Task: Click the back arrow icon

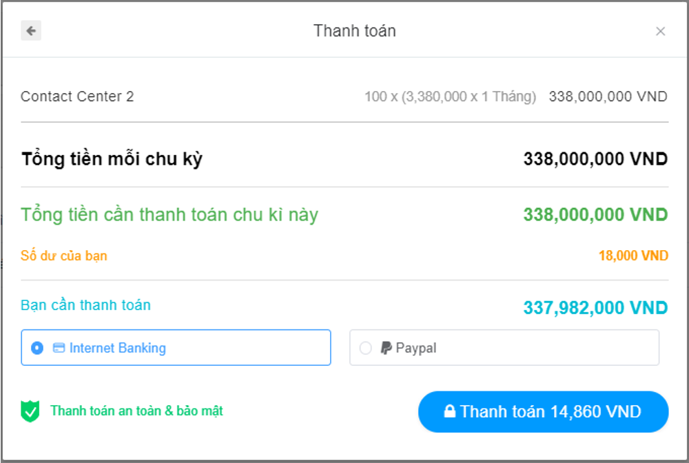Action: click(31, 31)
